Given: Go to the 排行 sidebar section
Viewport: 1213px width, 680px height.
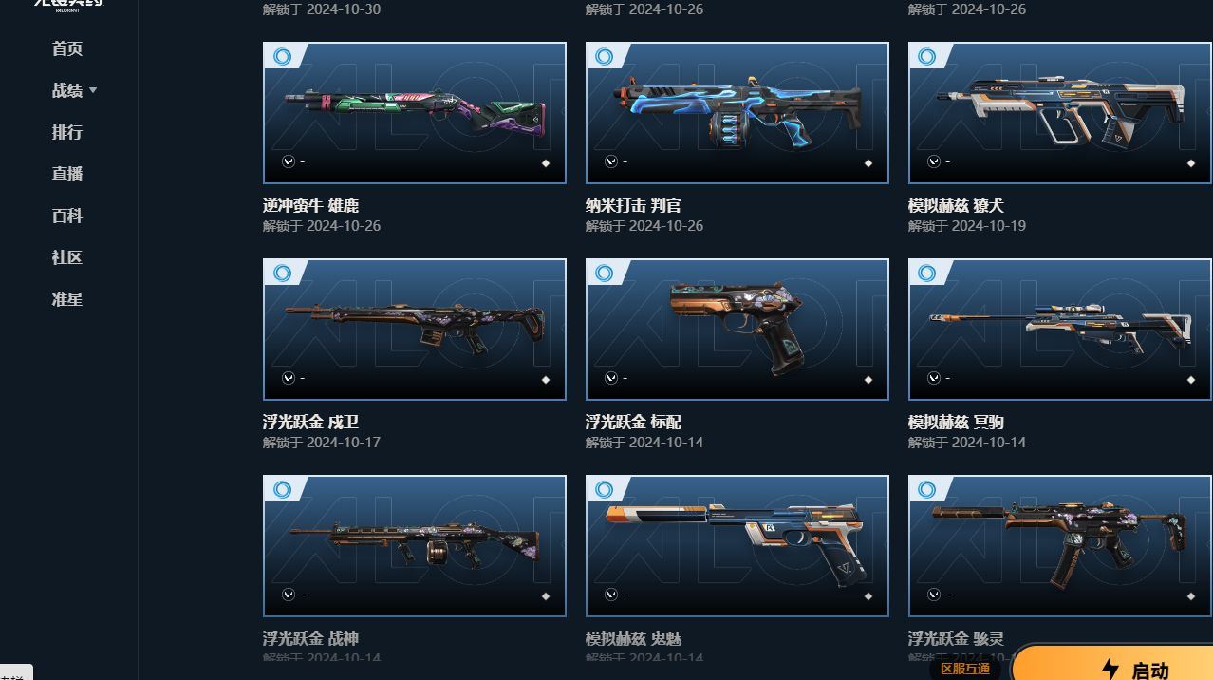Looking at the screenshot, I should coord(67,133).
